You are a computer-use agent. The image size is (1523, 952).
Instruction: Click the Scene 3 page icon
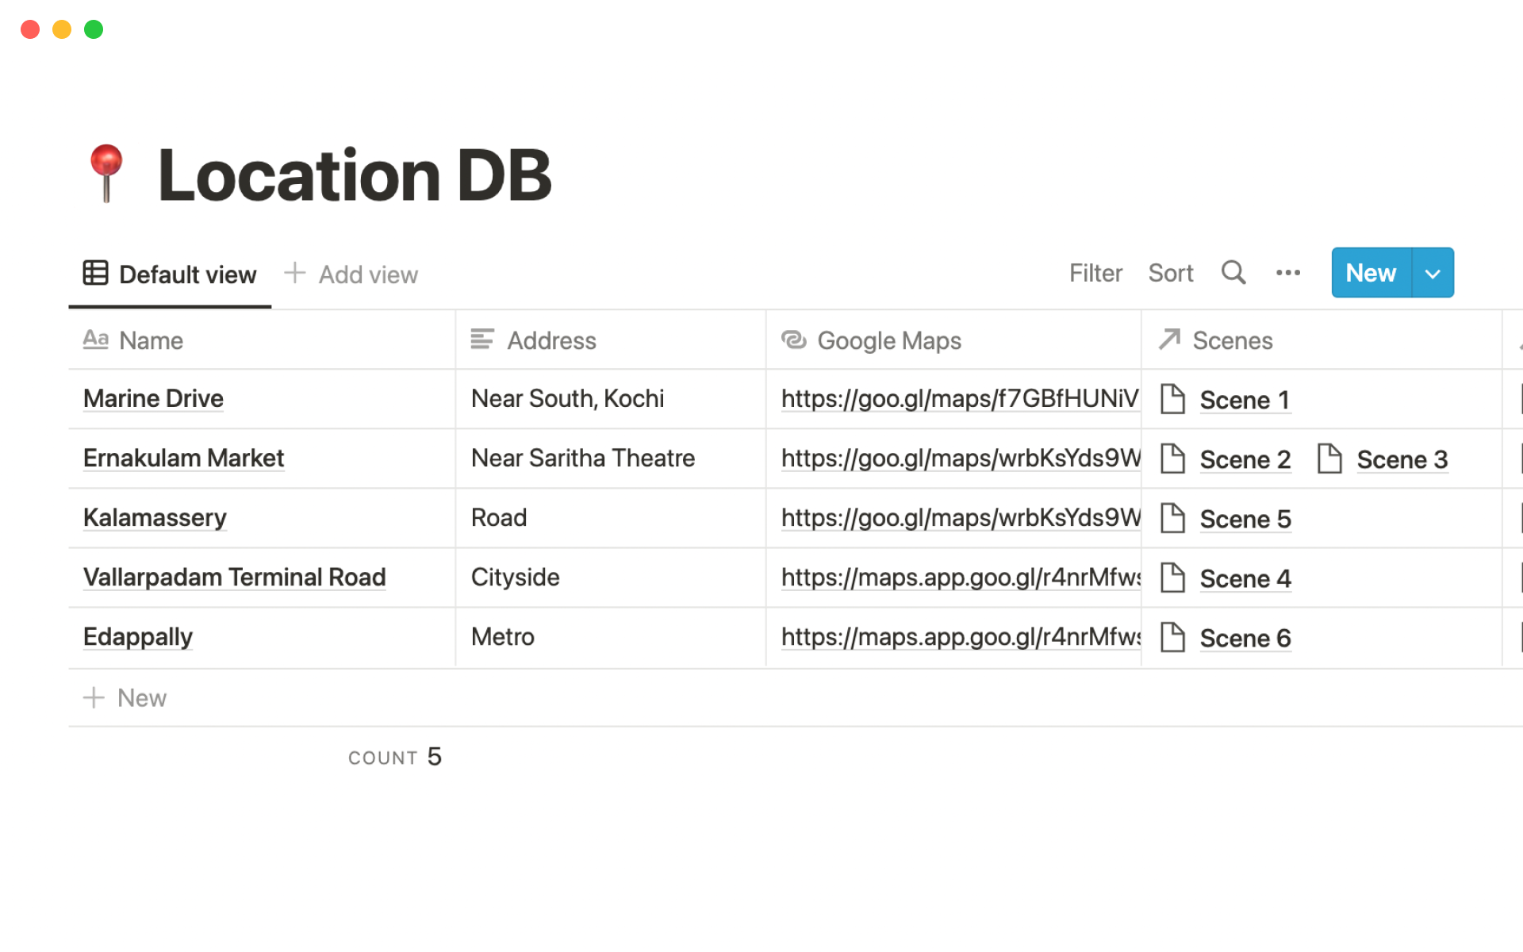(1329, 459)
